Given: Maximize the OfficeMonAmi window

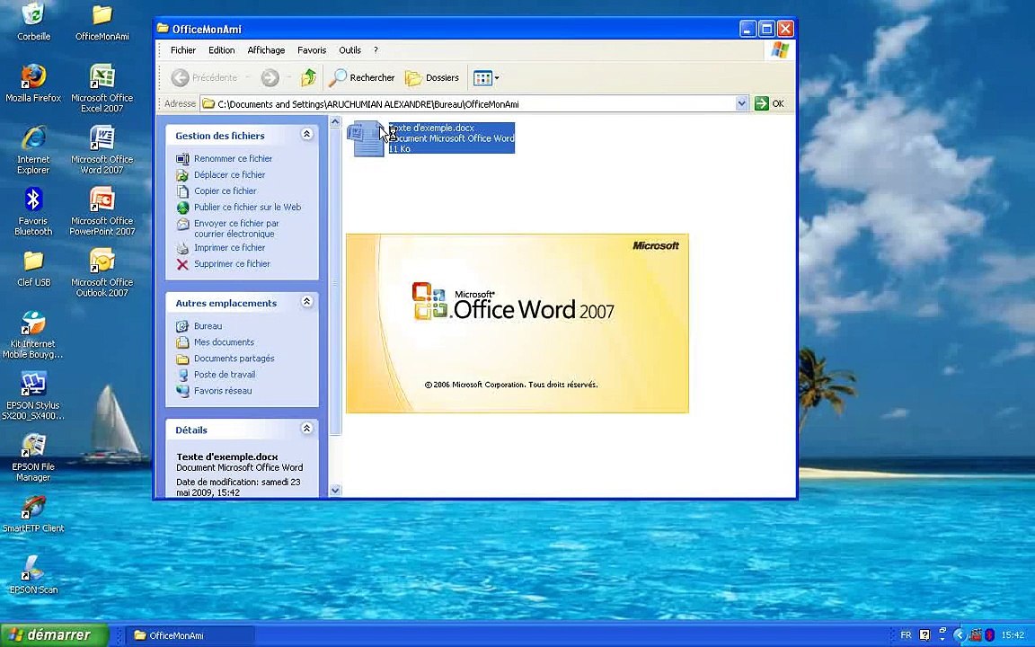Looking at the screenshot, I should click(766, 29).
